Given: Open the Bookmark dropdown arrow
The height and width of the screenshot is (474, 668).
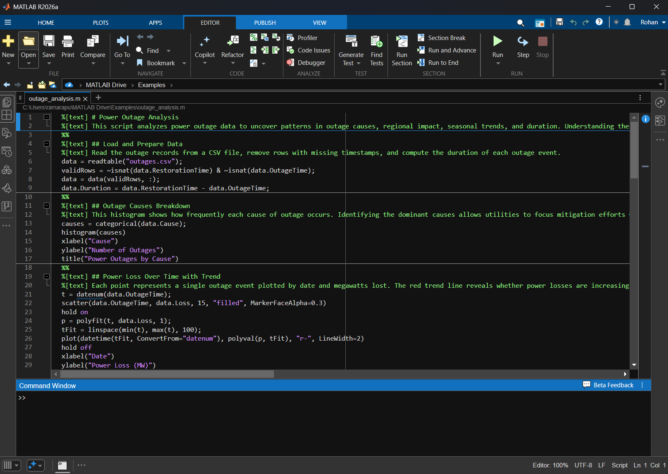Looking at the screenshot, I should (184, 63).
